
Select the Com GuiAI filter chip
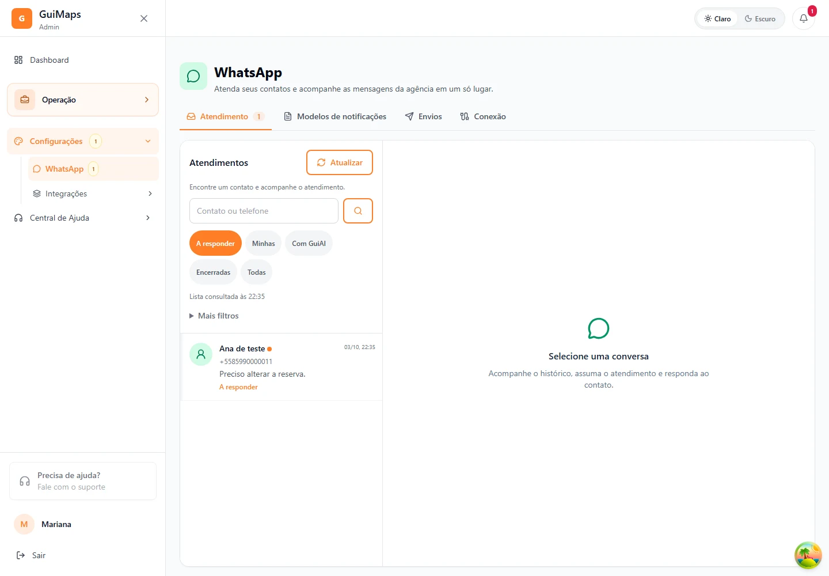[x=309, y=244]
